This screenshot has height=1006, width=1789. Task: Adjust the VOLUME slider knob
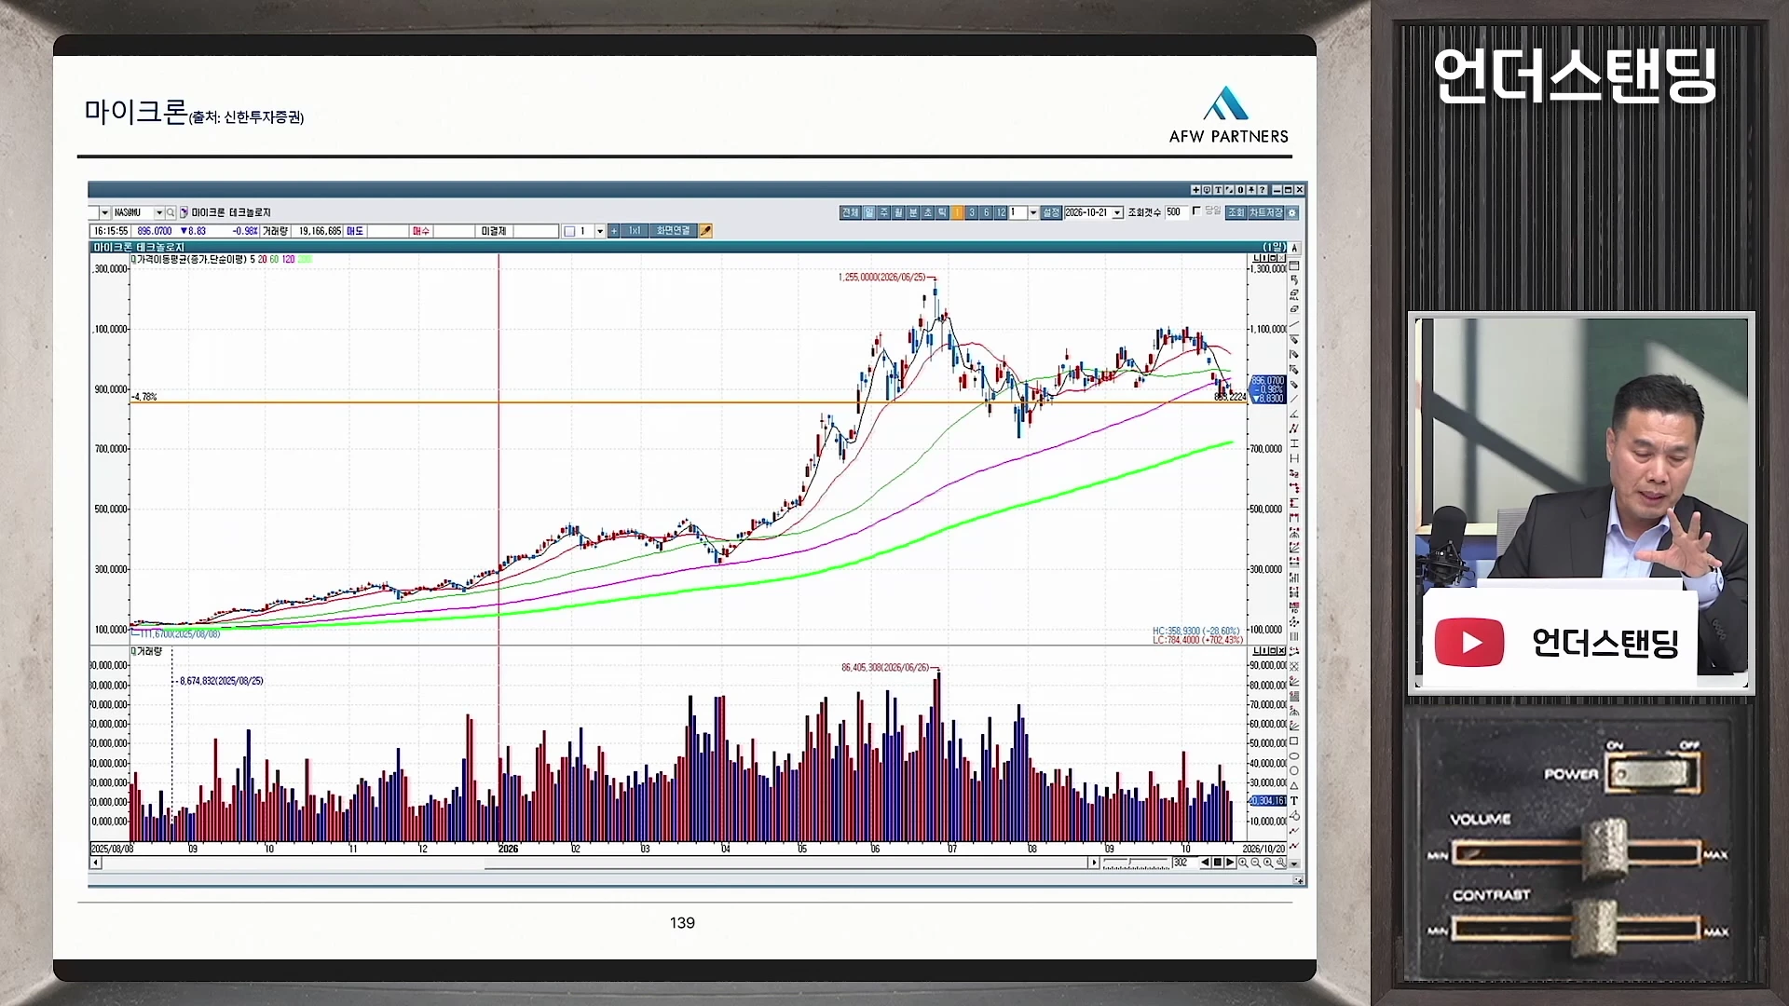[1605, 850]
